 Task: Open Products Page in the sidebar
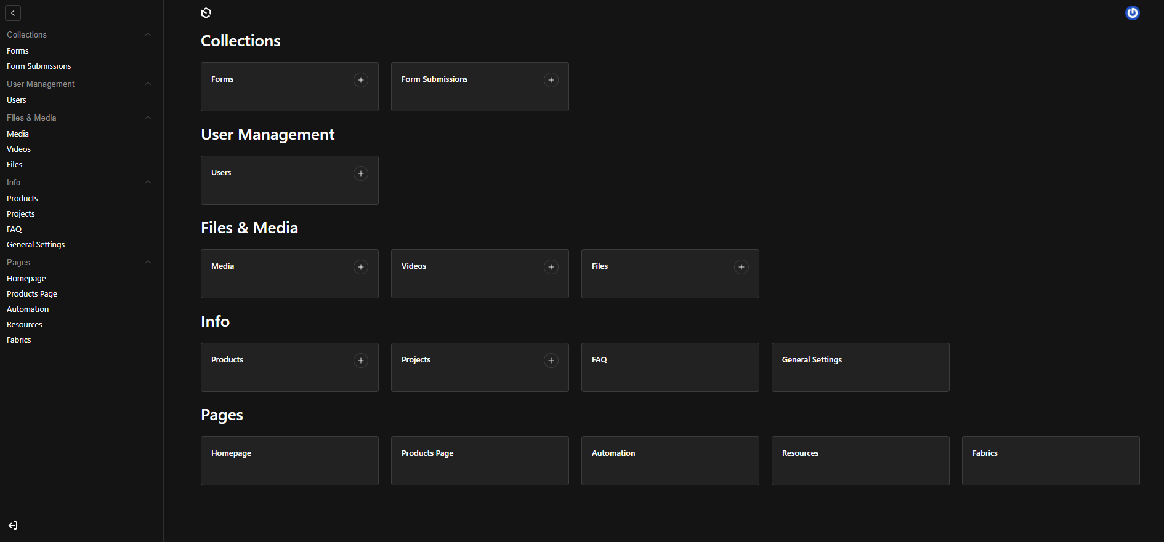point(32,293)
